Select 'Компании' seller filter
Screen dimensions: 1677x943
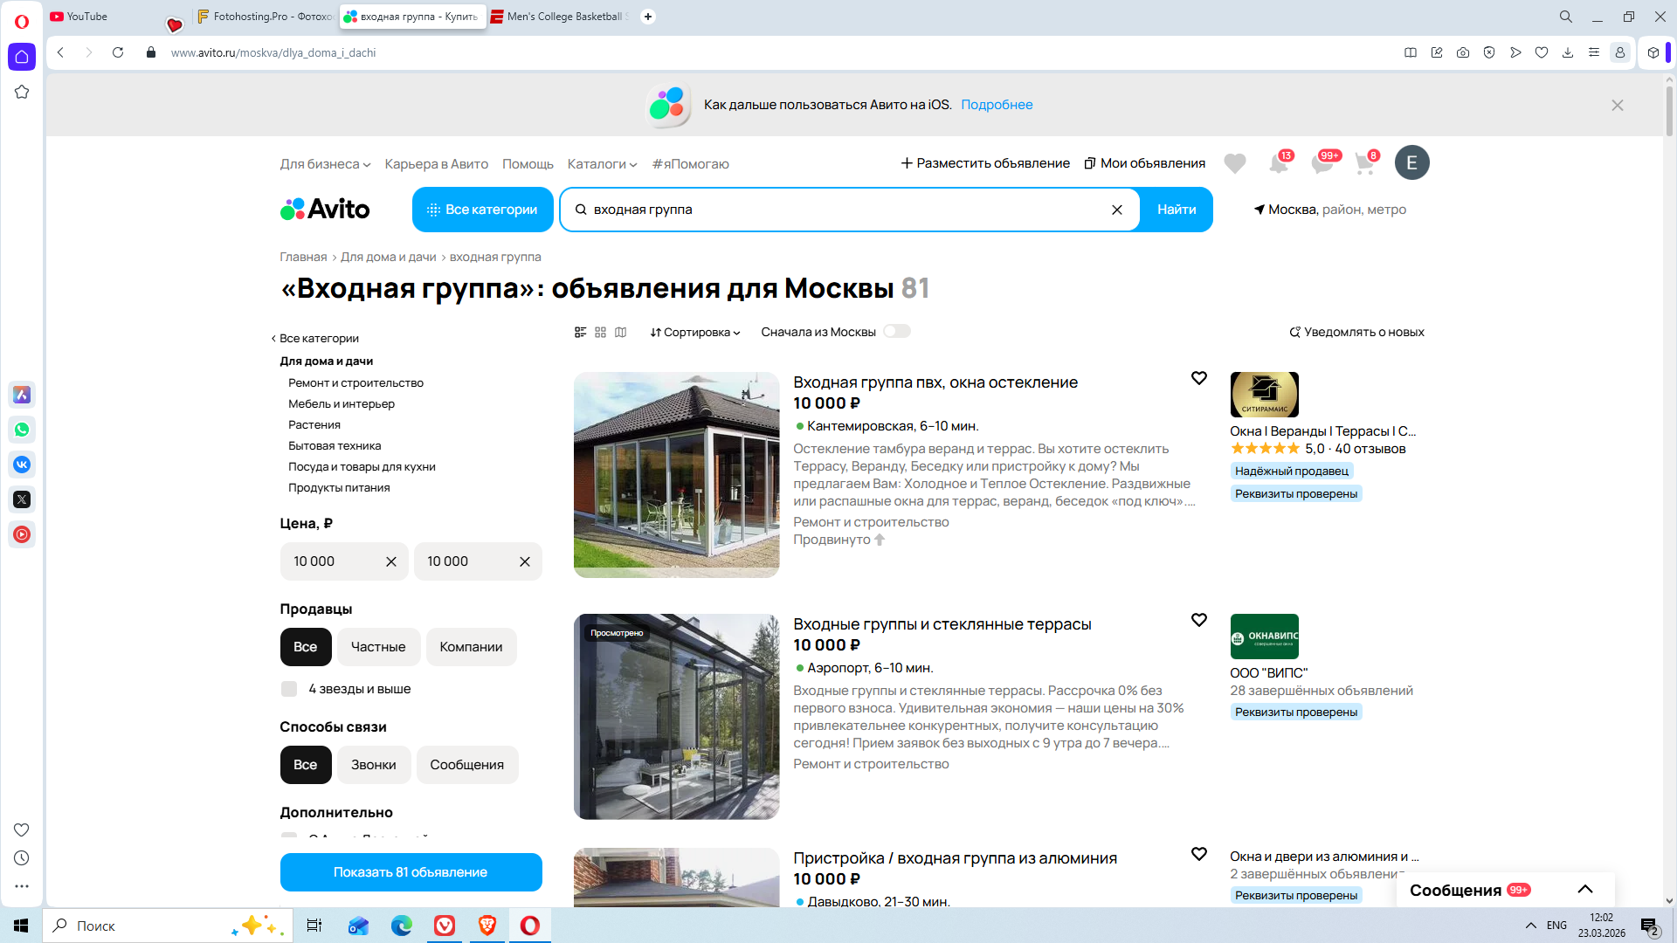click(x=471, y=647)
